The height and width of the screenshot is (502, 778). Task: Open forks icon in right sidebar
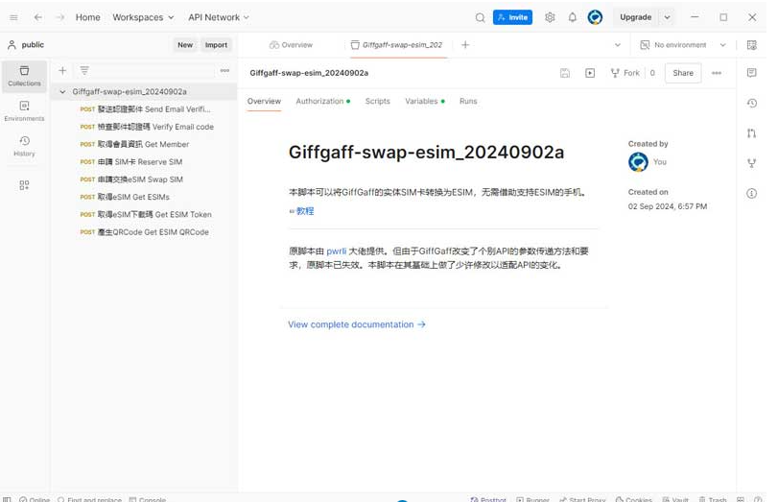pyautogui.click(x=752, y=163)
